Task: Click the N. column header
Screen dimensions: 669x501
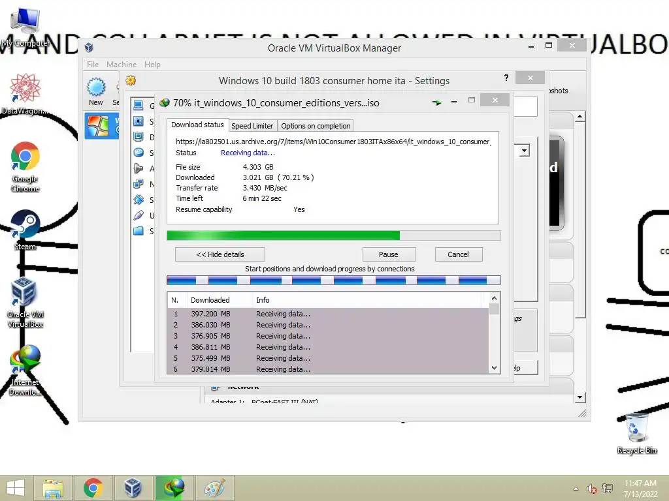Action: pyautogui.click(x=177, y=300)
